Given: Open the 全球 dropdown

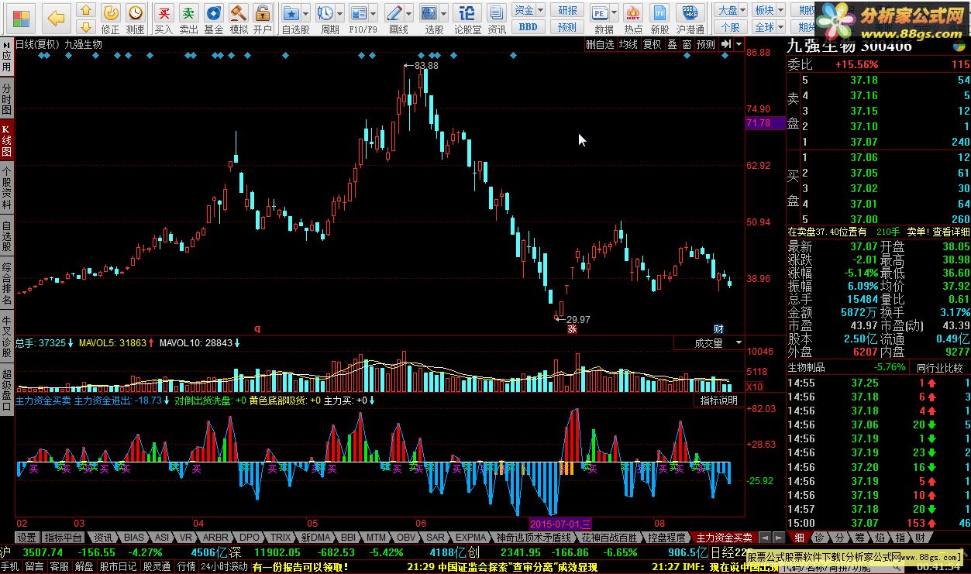Looking at the screenshot, I should pos(767,27).
